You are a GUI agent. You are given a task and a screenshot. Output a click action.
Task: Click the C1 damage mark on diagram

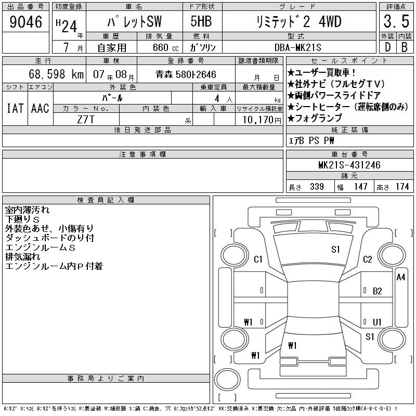[258, 259]
